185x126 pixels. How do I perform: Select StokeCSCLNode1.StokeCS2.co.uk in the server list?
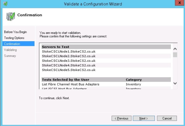point(68,52)
